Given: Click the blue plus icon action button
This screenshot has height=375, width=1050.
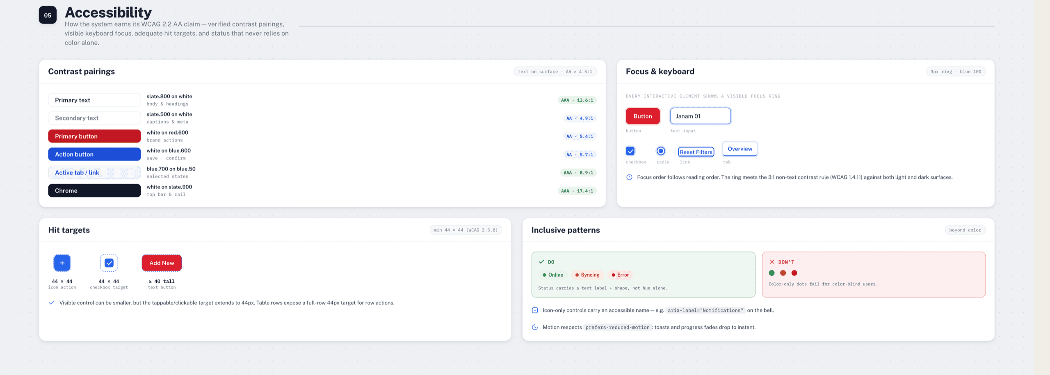Looking at the screenshot, I should click(62, 263).
